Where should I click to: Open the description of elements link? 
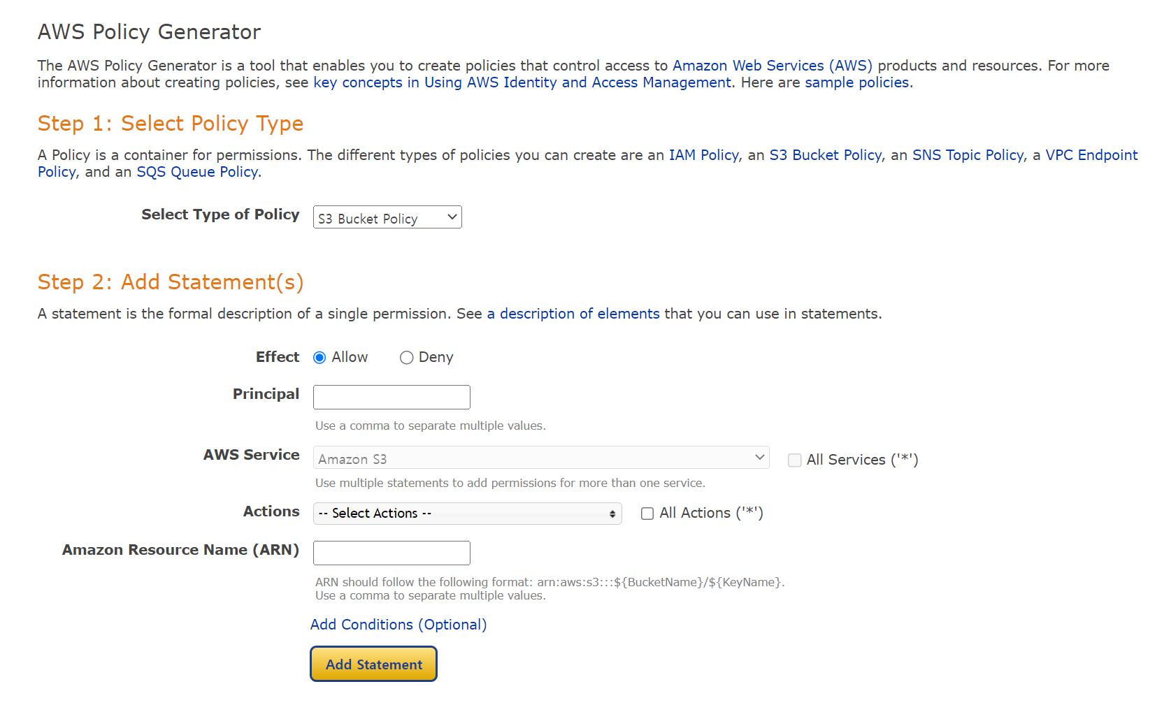(x=573, y=314)
